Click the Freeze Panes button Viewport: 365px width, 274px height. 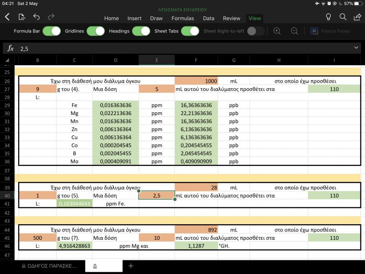pyautogui.click(x=331, y=31)
